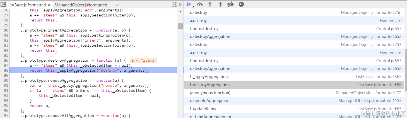Select L._applyAggregation stack frame
Viewport: 407px width, 118px height.
point(294,77)
